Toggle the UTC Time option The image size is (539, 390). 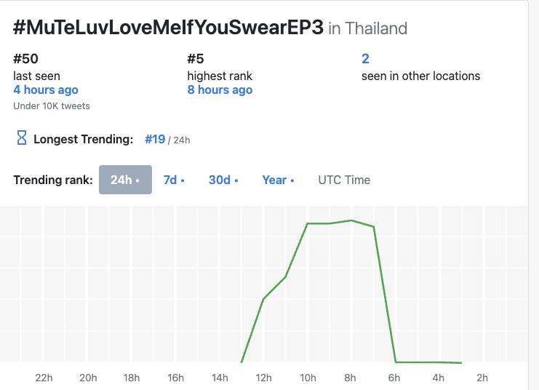point(344,180)
